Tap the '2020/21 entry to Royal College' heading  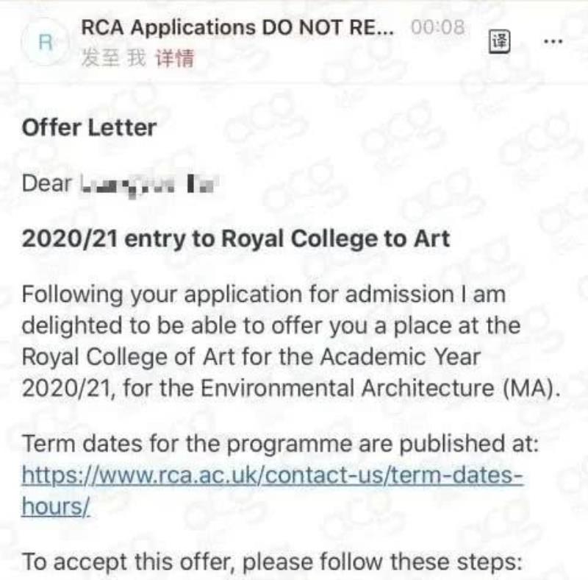click(x=235, y=239)
